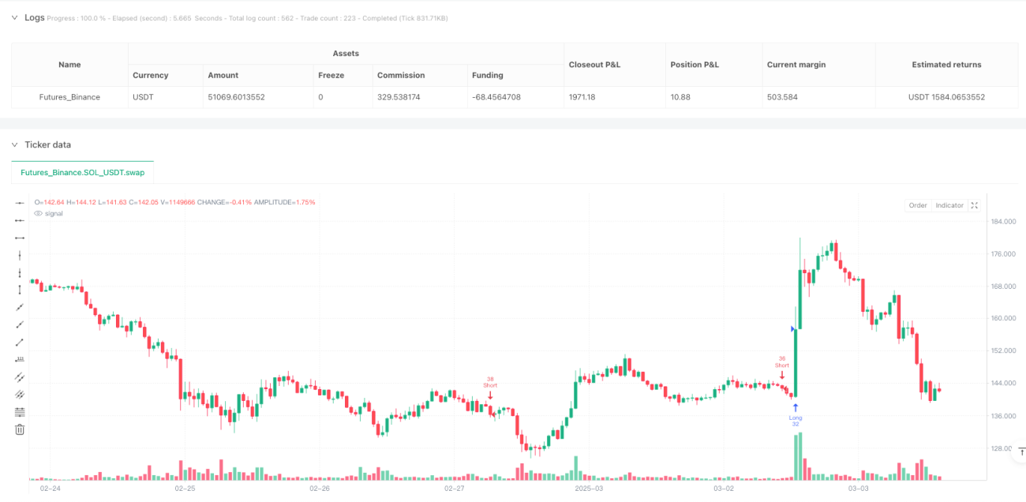
Task: Select the parallel lines drawing tool
Action: coord(20,376)
